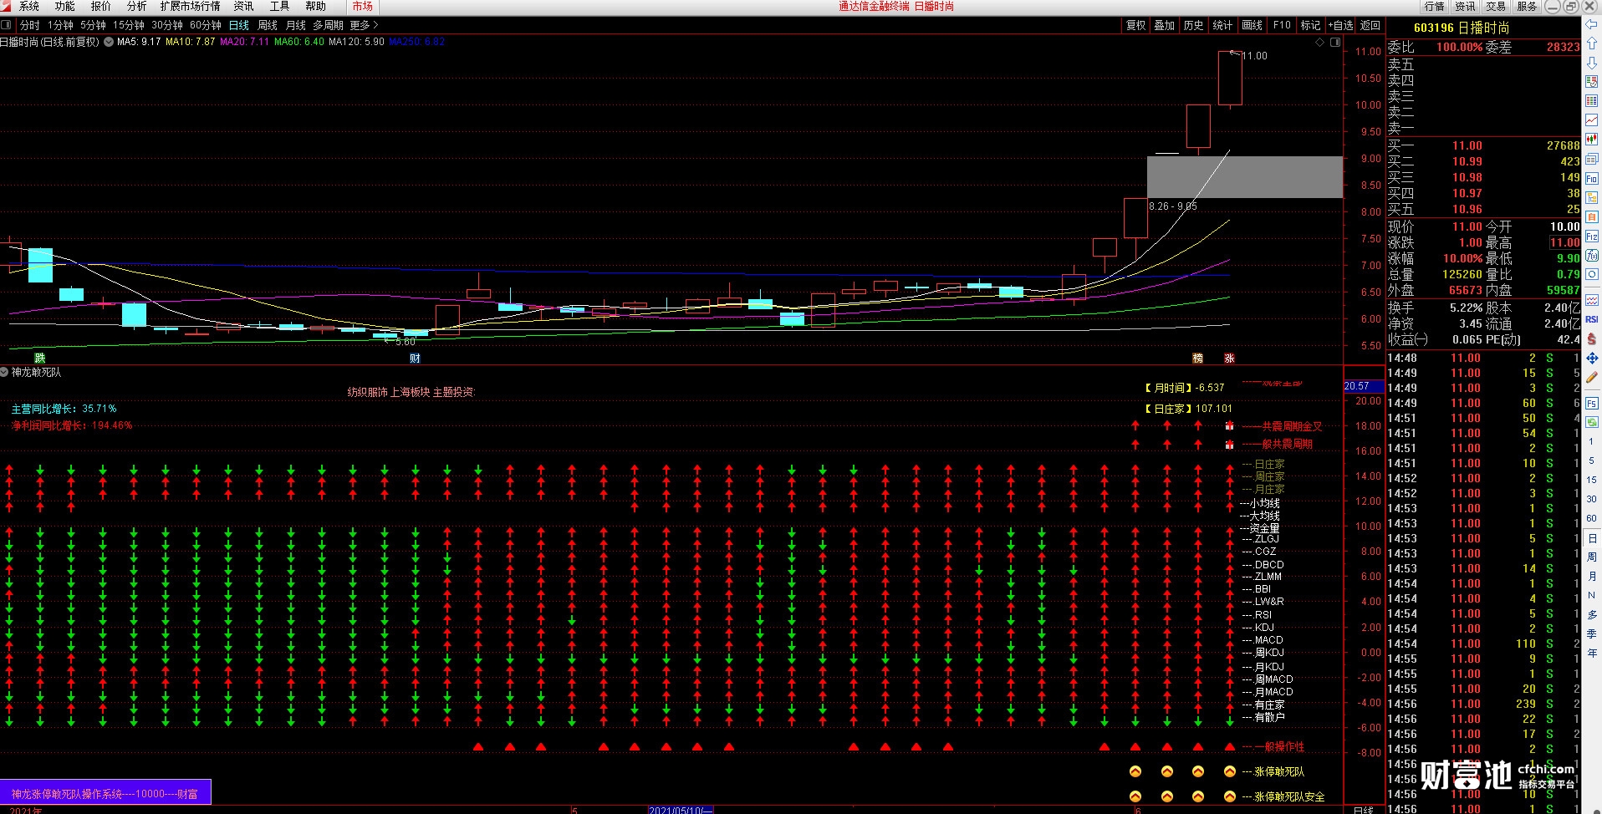Click the 财 marker at chart bottom
1602x814 pixels.
pos(415,358)
